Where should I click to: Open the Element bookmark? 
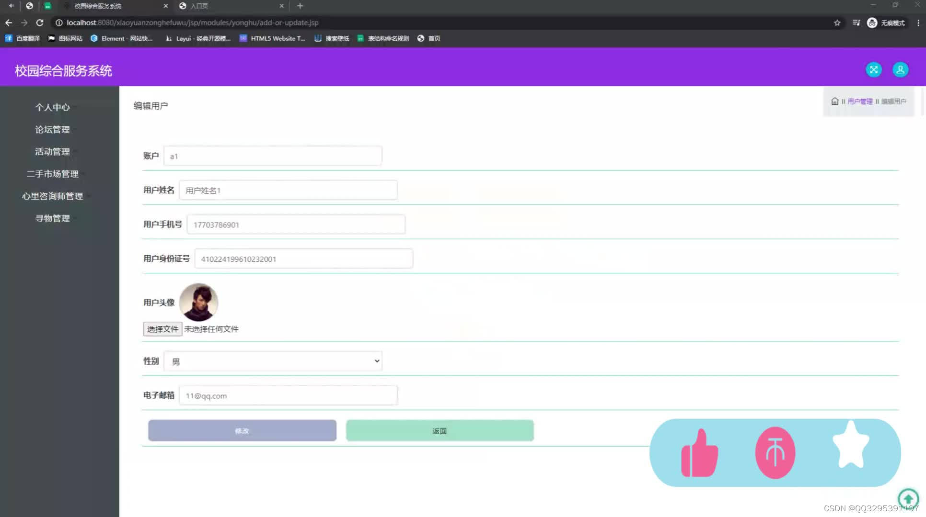pyautogui.click(x=122, y=38)
